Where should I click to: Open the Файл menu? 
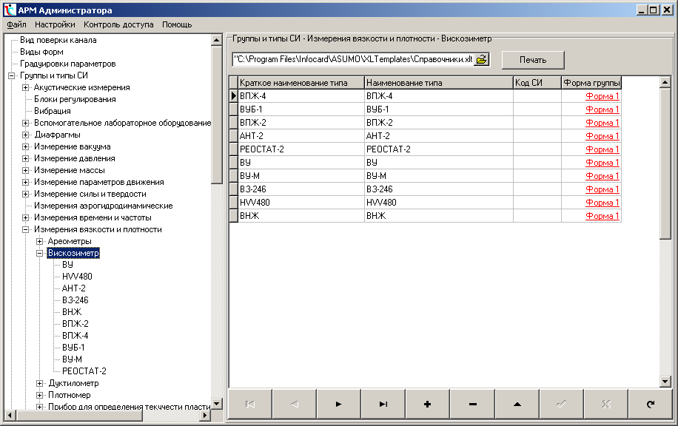click(16, 24)
